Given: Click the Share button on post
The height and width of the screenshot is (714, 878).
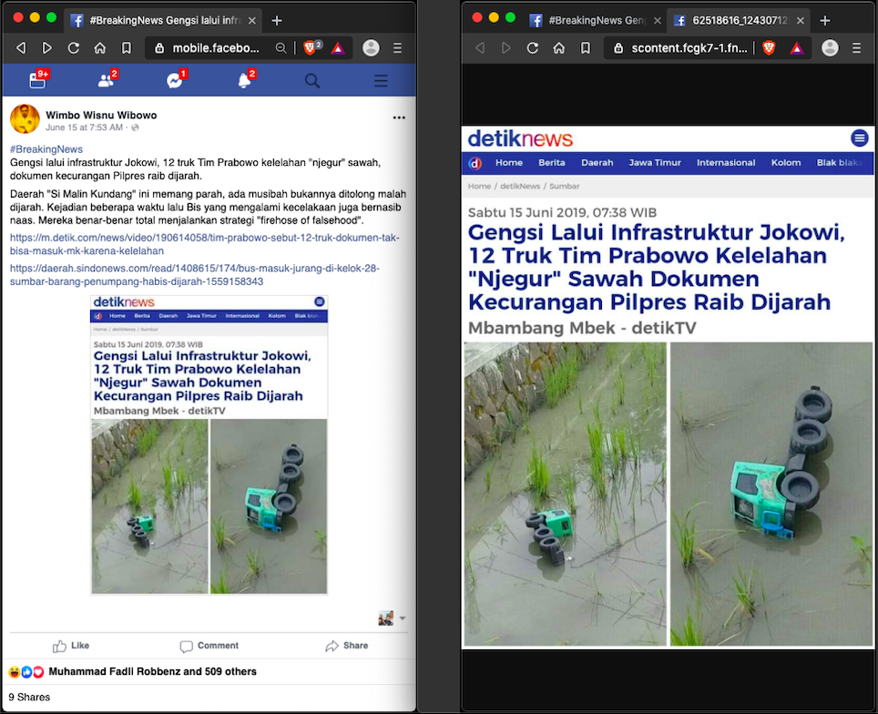Looking at the screenshot, I should [347, 646].
